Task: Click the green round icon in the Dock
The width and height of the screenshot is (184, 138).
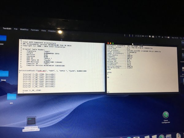Action: point(162,136)
